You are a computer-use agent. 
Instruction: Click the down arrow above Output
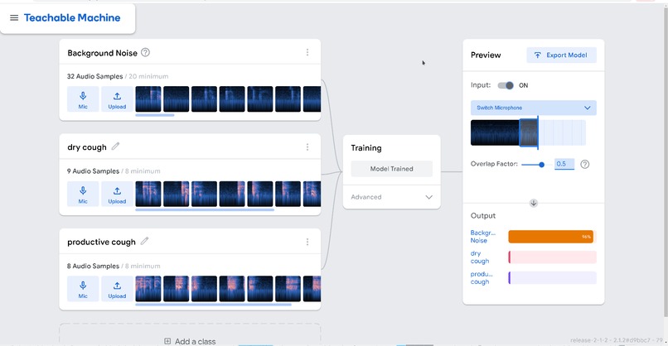(534, 203)
